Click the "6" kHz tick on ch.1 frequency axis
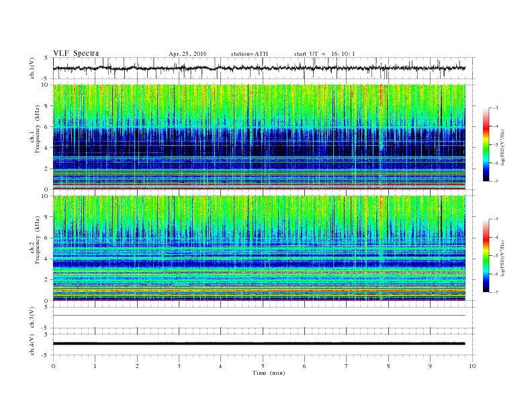This screenshot has width=532, height=411. pos(46,127)
